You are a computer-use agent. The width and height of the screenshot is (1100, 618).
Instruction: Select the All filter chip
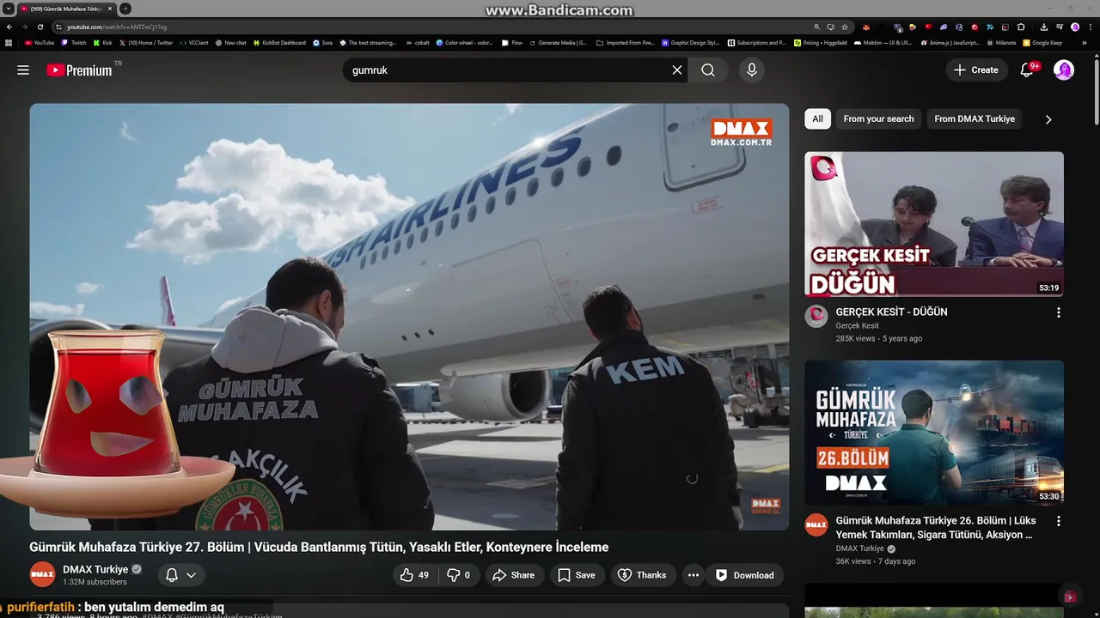(818, 119)
